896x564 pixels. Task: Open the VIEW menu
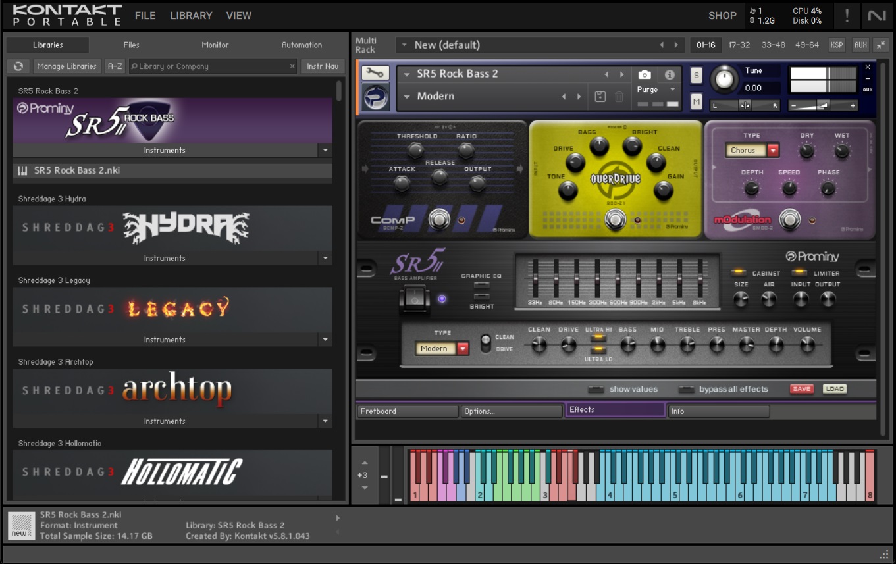239,16
